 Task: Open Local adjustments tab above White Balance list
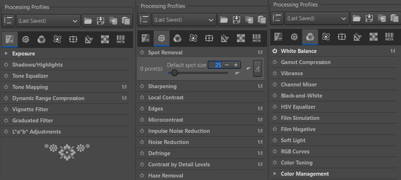coord(342,37)
